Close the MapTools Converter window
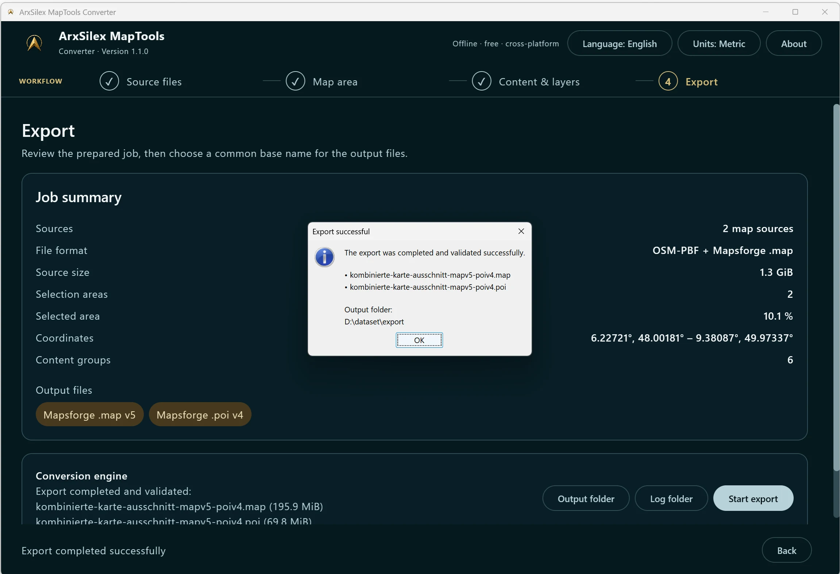840x574 pixels. 825,12
